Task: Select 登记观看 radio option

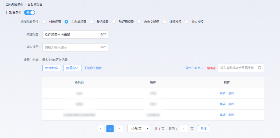Action: point(92,22)
